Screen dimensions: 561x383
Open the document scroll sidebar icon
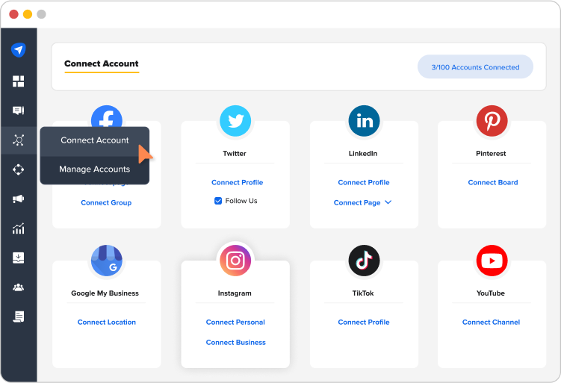(18, 317)
